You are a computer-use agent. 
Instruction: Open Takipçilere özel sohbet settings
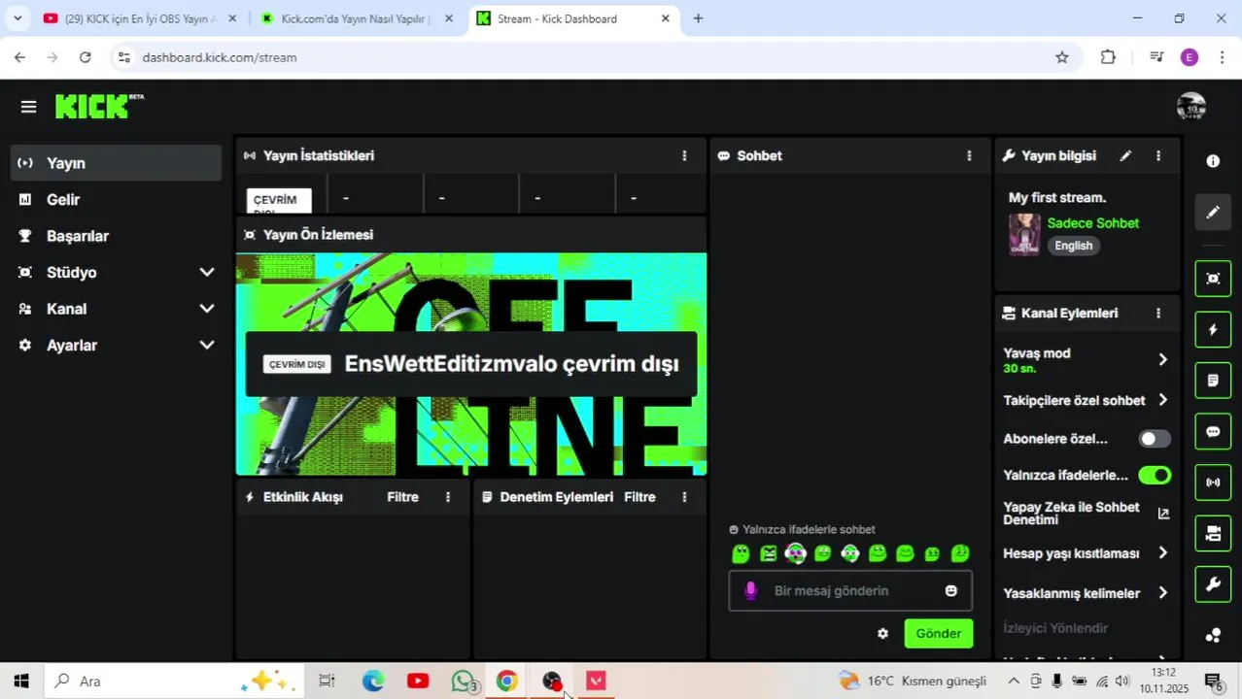point(1087,400)
